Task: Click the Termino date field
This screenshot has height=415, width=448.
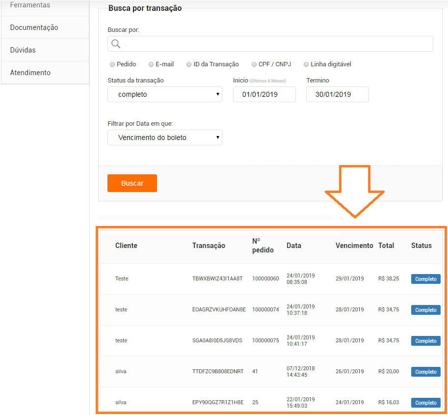Action: [x=338, y=94]
